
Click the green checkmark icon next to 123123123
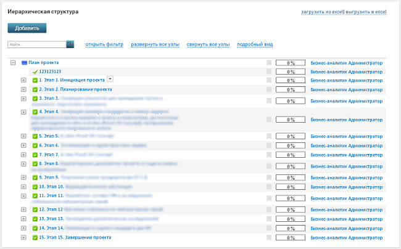tap(35, 71)
